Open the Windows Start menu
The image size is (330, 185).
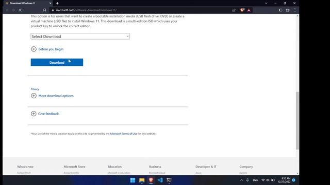(x=133, y=180)
